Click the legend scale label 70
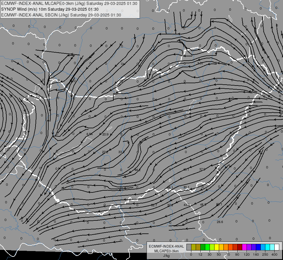The height and width of the screenshot is (260, 283). pos(228,255)
